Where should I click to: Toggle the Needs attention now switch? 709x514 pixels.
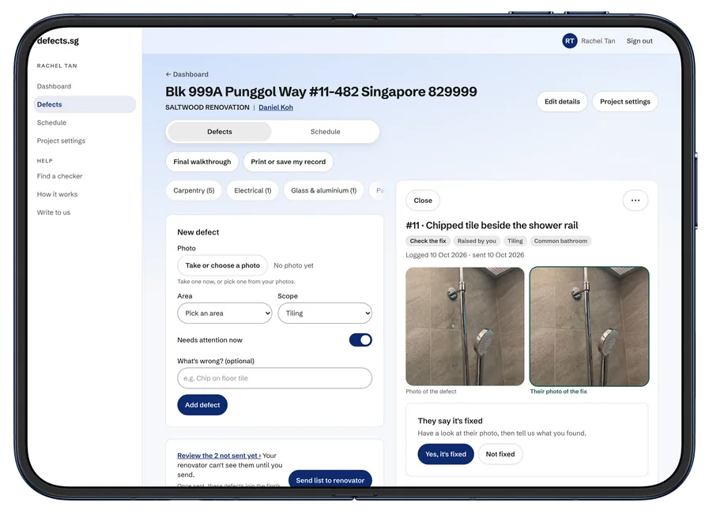pos(360,340)
